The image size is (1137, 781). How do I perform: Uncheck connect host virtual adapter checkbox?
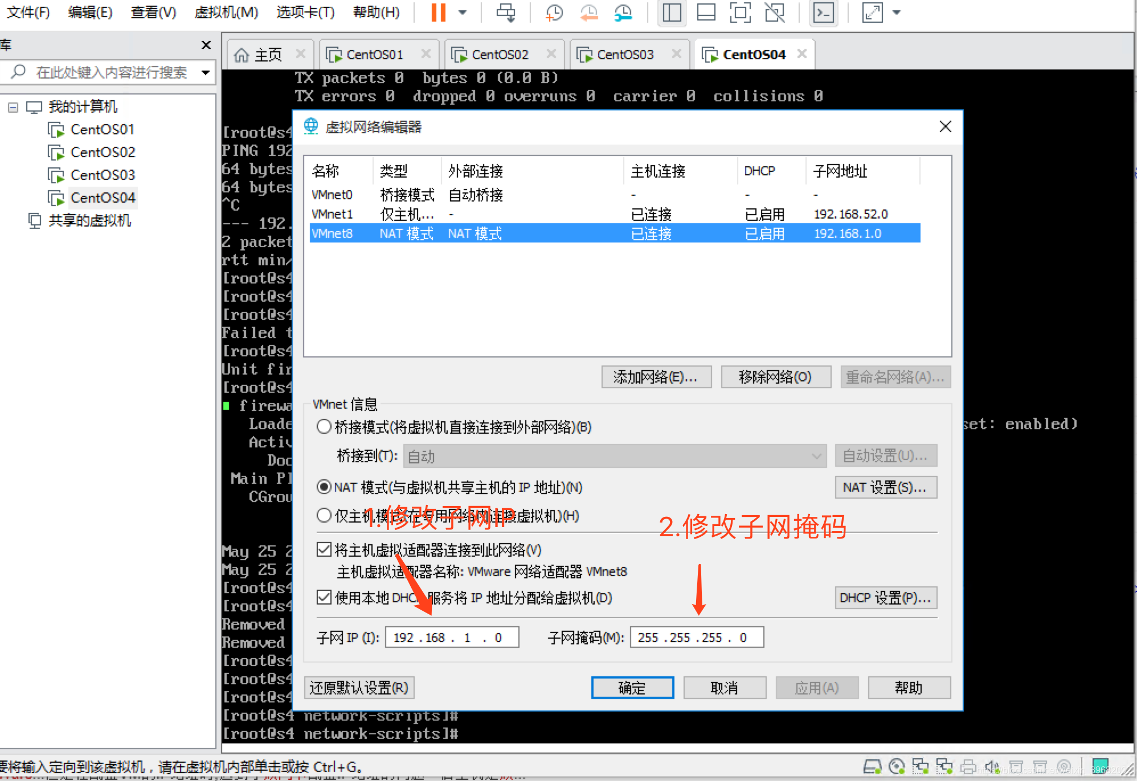(x=324, y=549)
